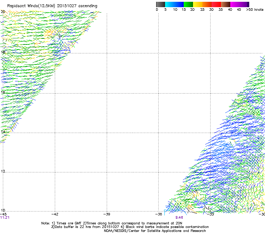Click the ">50 knots" color scale label
The height and width of the screenshot is (233, 265).
point(255,10)
